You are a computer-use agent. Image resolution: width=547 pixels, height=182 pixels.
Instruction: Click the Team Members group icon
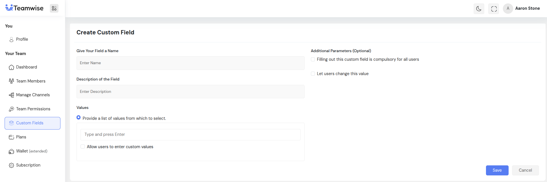[11, 81]
